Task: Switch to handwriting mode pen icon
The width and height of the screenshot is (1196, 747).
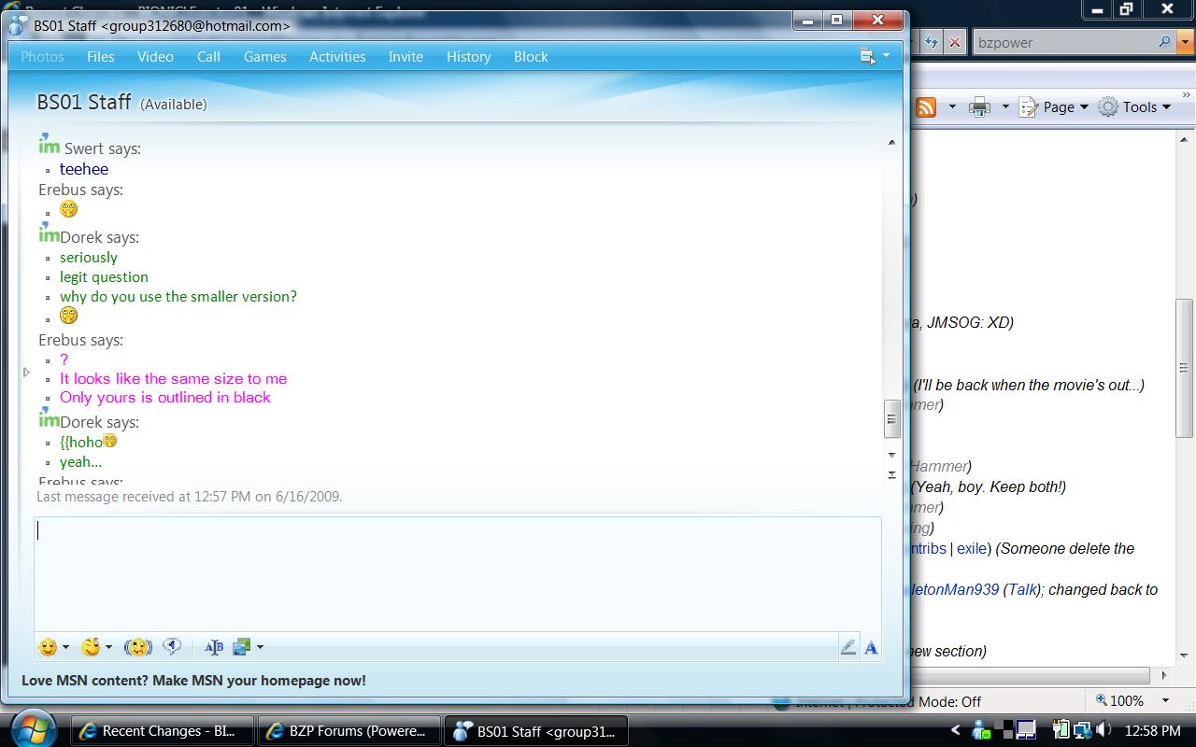Action: point(847,647)
